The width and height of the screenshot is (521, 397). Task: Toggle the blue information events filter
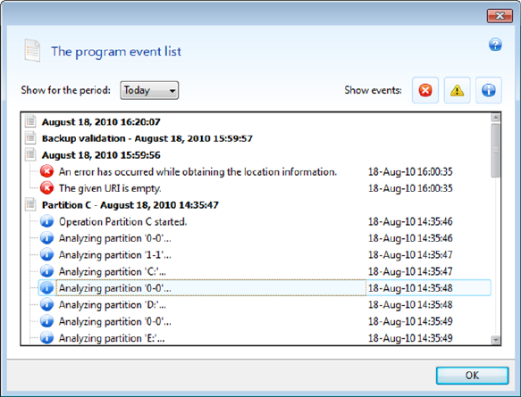click(489, 90)
